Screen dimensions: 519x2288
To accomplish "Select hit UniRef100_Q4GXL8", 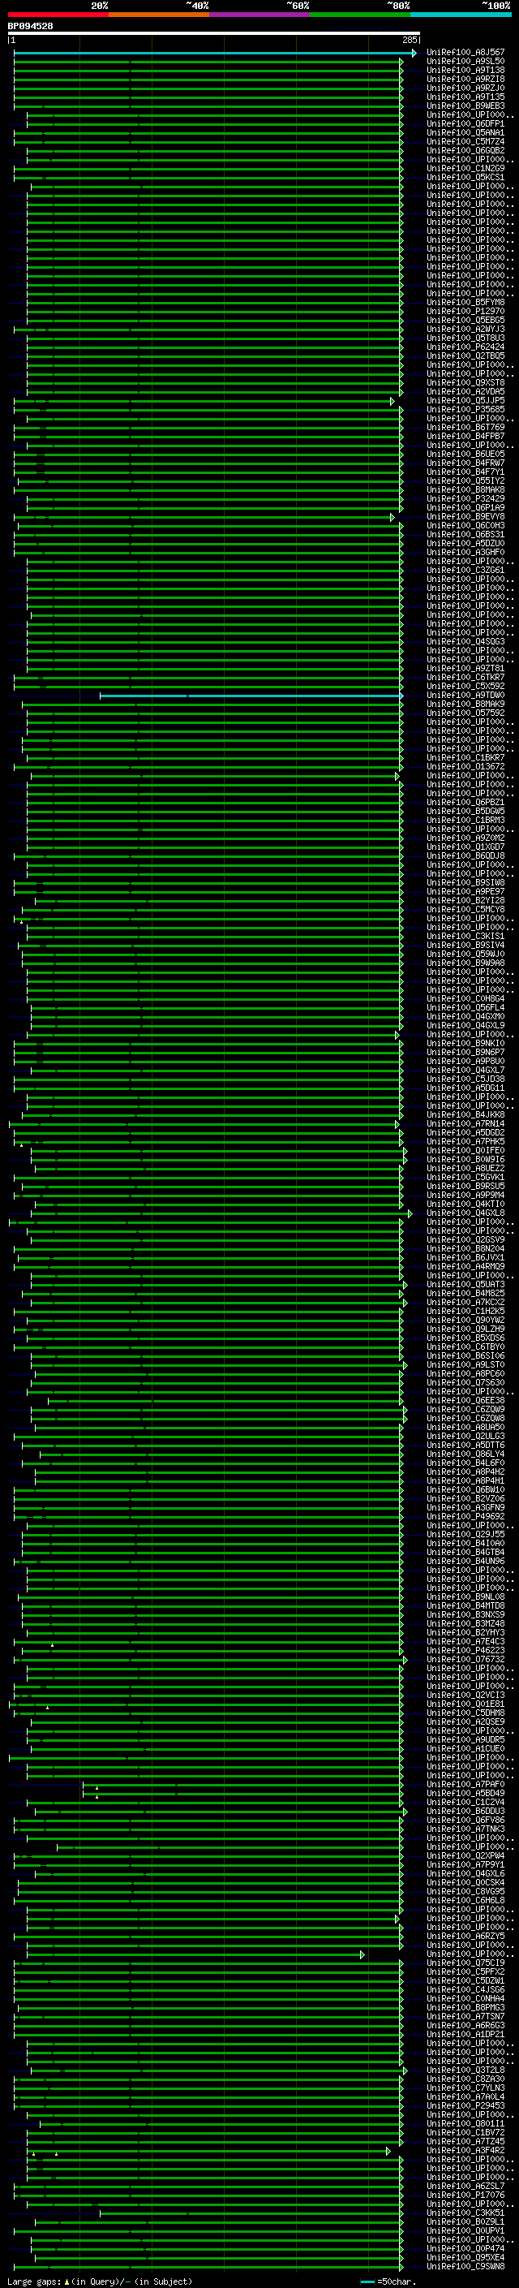I will [465, 1213].
